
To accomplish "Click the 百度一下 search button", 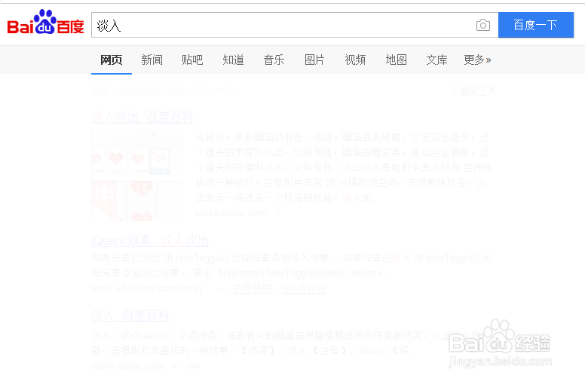I will 536,25.
